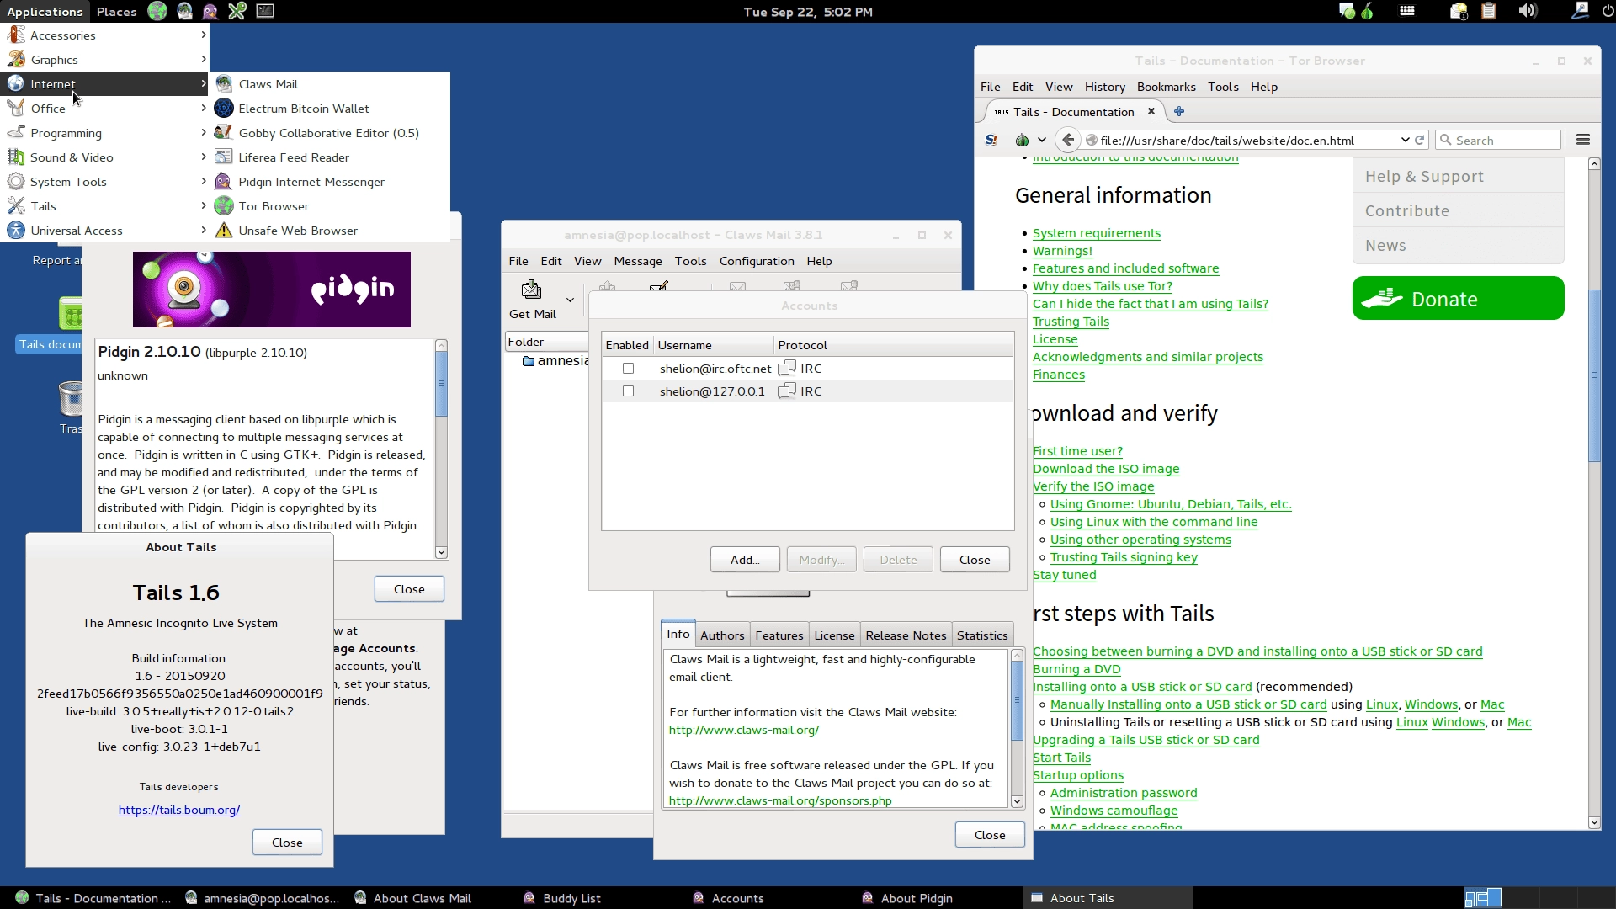The width and height of the screenshot is (1616, 909).
Task: Expand the Office submenu
Action: pyautogui.click(x=104, y=109)
